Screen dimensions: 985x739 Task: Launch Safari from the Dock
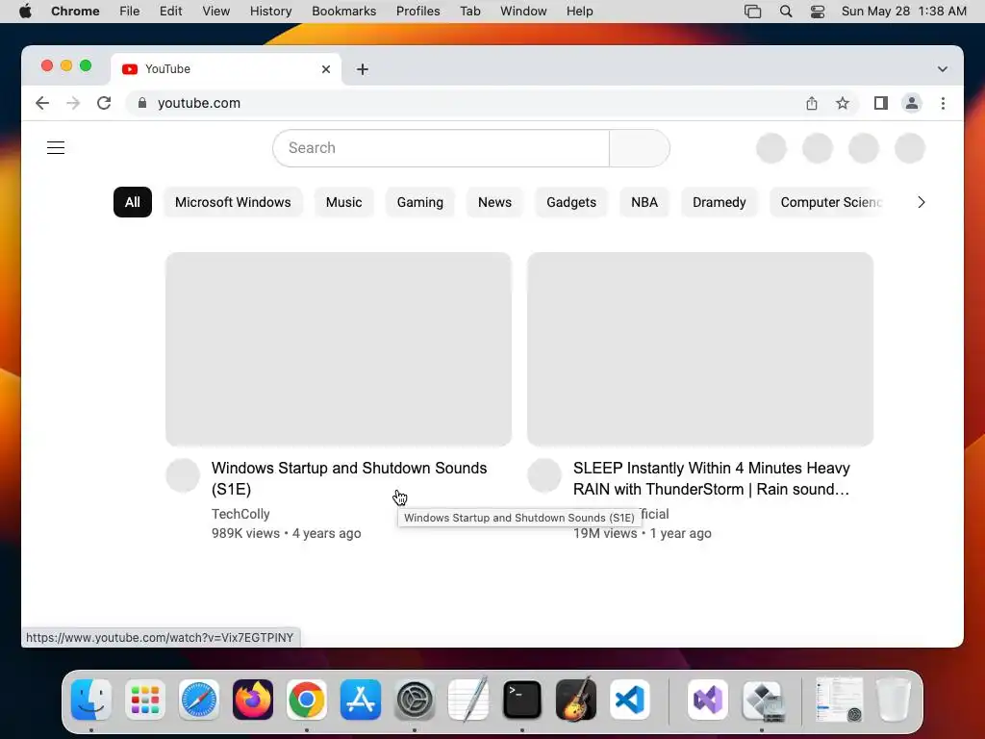[199, 700]
